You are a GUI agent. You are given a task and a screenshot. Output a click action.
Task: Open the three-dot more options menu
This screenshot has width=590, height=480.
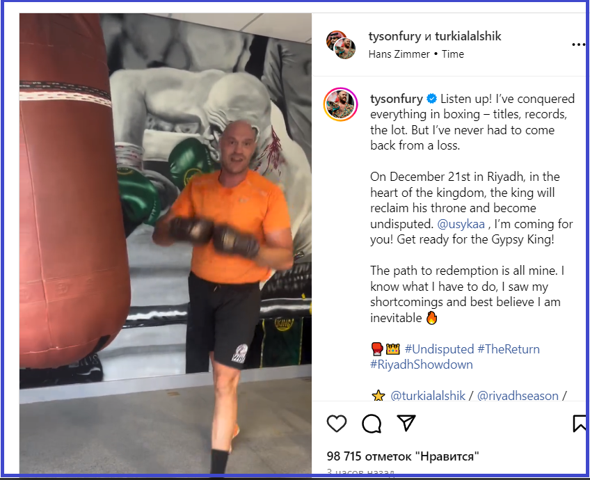pos(578,45)
